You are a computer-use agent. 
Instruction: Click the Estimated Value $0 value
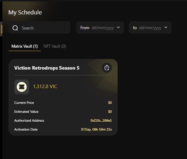pos(110,111)
